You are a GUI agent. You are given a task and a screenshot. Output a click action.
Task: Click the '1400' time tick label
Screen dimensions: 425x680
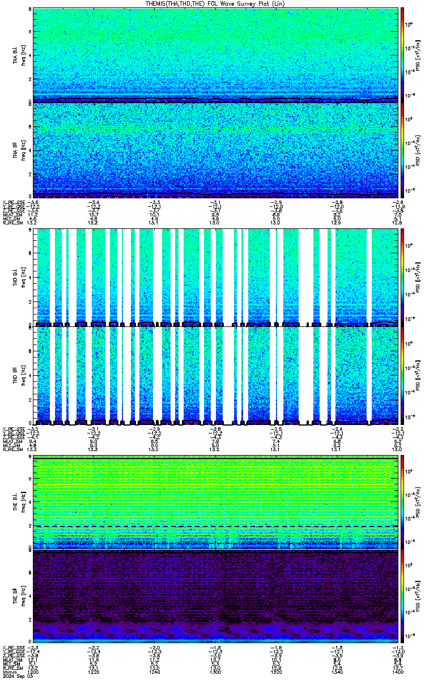(x=397, y=673)
